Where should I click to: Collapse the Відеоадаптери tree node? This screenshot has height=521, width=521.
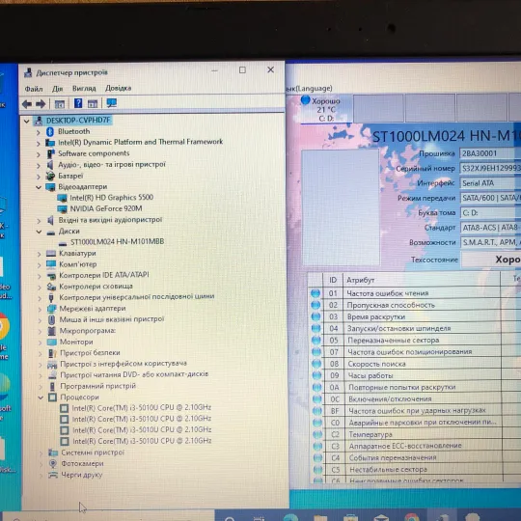point(39,187)
